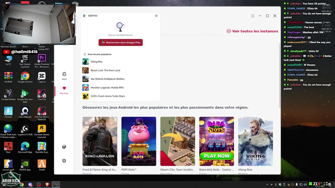Click the emulator window vertical scrollbar
The image size is (335, 188).
280,76
